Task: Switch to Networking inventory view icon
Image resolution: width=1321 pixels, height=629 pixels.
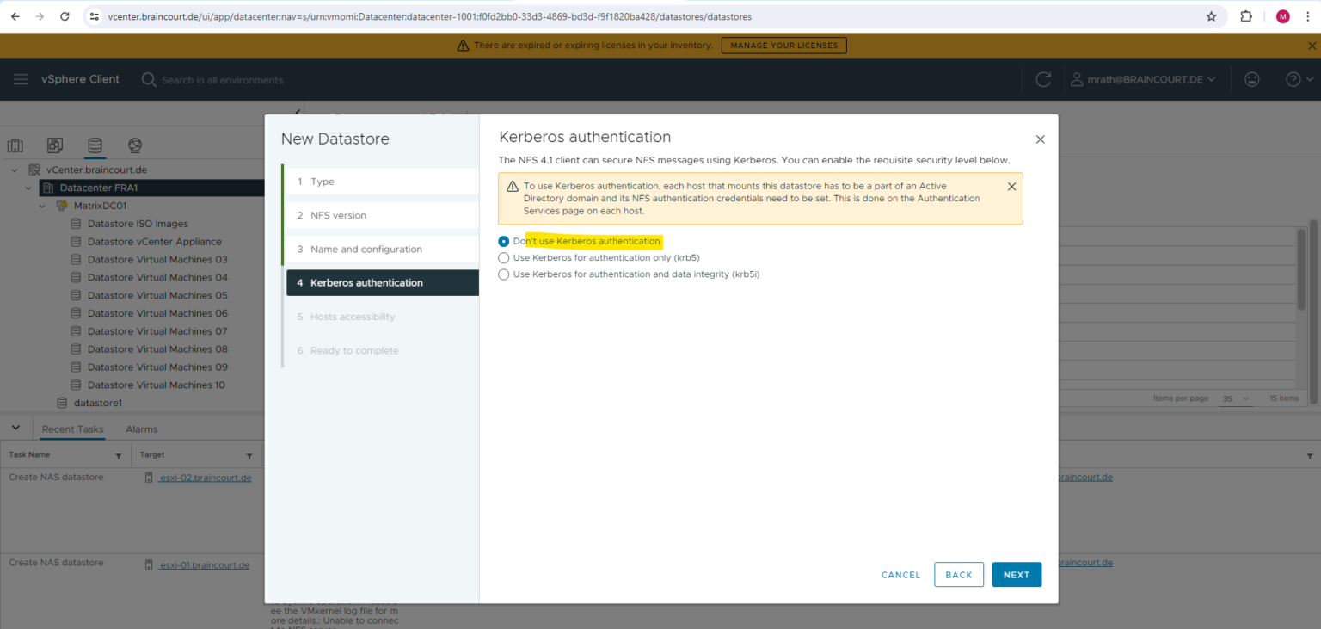Action: pos(135,145)
